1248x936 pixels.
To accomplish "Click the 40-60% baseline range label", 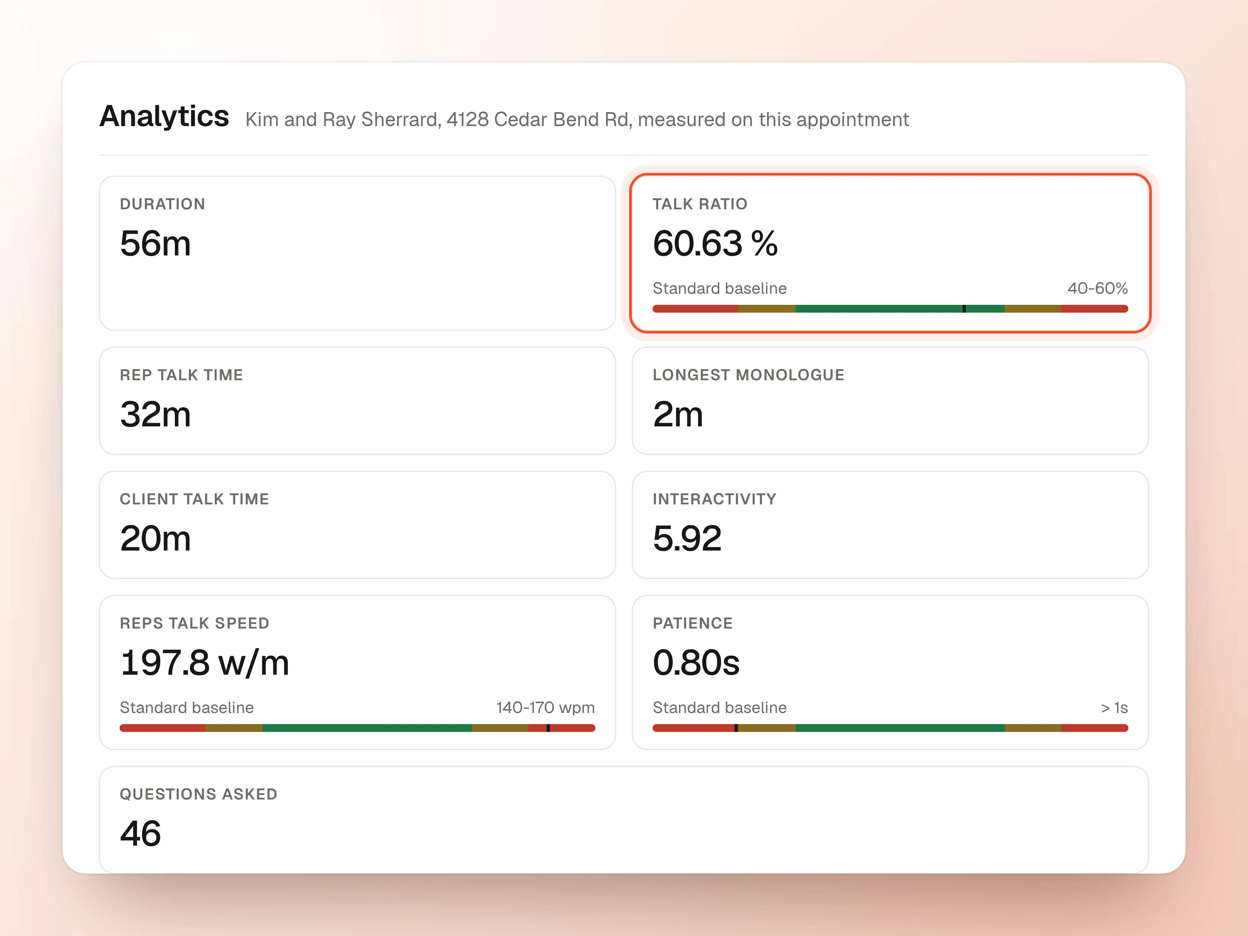I will (x=1097, y=288).
